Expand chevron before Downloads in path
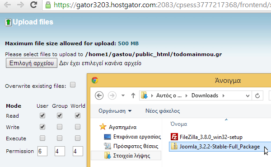This screenshot has width=271, height=167. coord(186,95)
